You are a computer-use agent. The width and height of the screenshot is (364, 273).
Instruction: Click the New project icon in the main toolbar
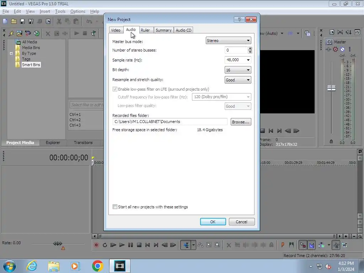[x=5, y=21]
